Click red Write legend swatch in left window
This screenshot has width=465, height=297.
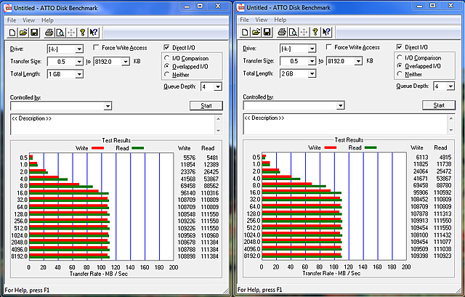coord(97,148)
